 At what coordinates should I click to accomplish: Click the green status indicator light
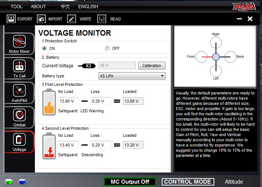[9, 182]
